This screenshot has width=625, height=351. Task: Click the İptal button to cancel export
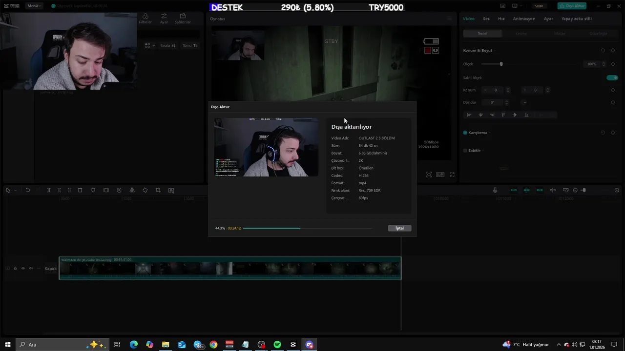(399, 228)
